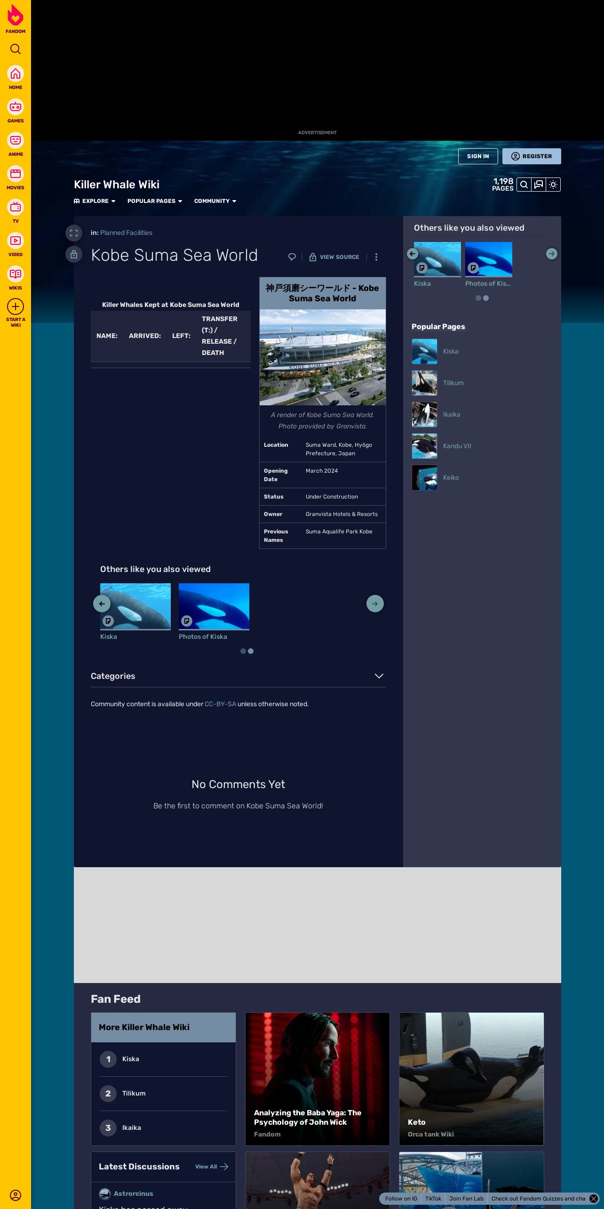Click Join Fan Lab in bottom bar
Image resolution: width=604 pixels, height=1209 pixels.
click(466, 1199)
